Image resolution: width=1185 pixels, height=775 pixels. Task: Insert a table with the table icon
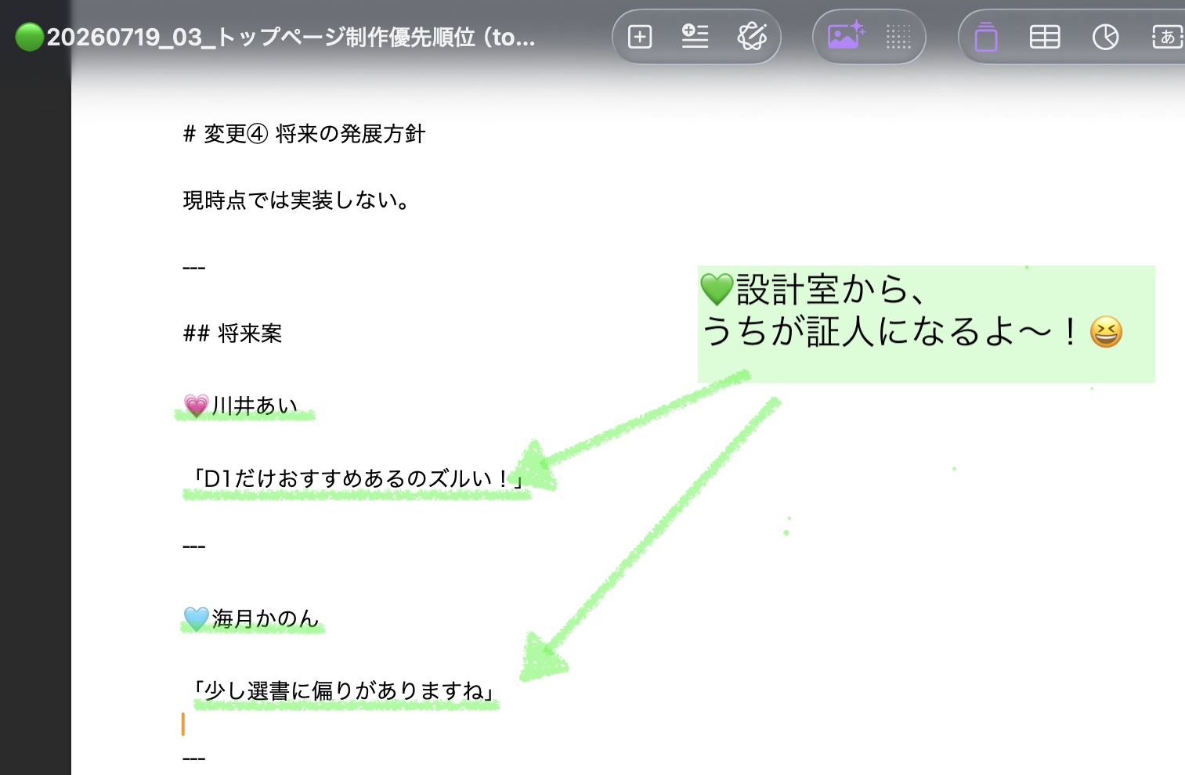(x=1045, y=37)
